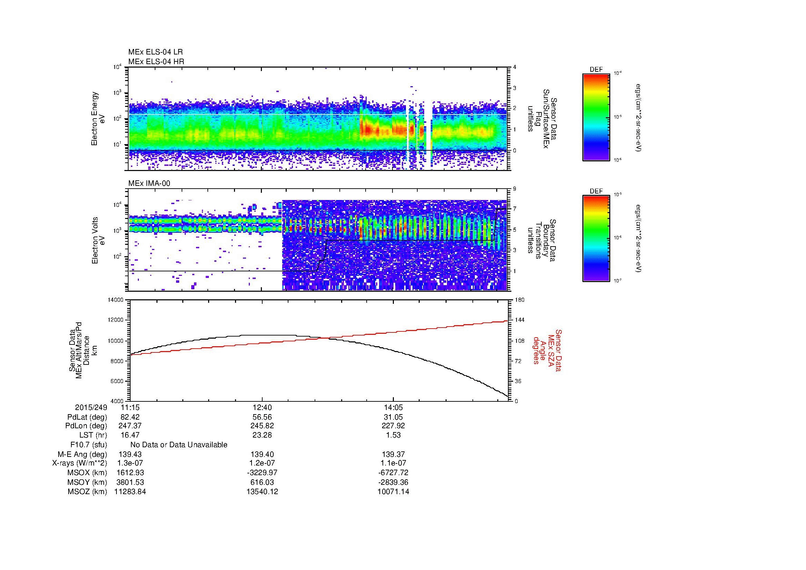The width and height of the screenshot is (806, 570).
Task: Click the LST value '16.47'
Action: (x=130, y=435)
